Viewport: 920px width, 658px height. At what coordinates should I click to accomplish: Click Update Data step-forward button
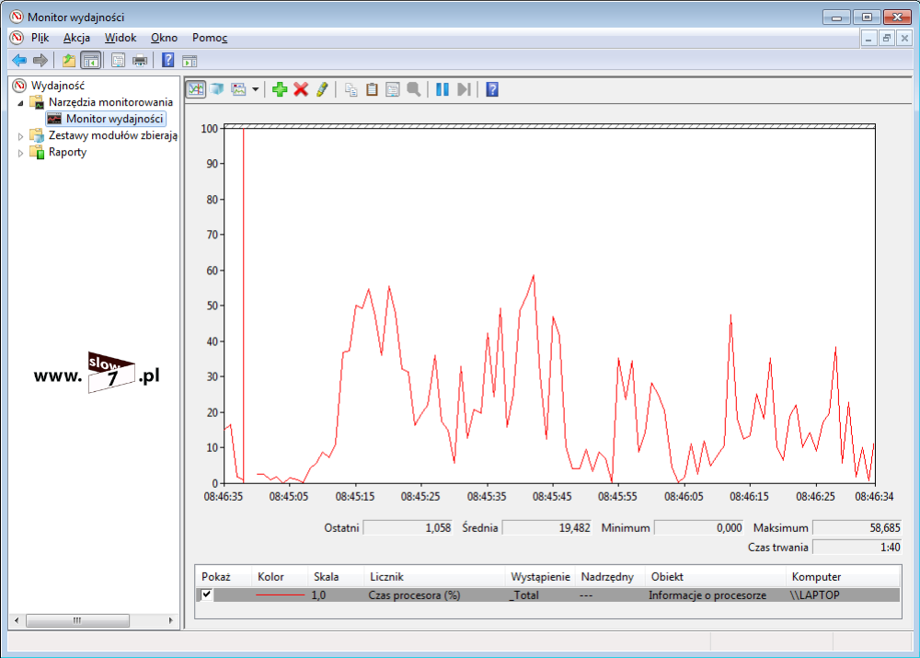(x=464, y=89)
